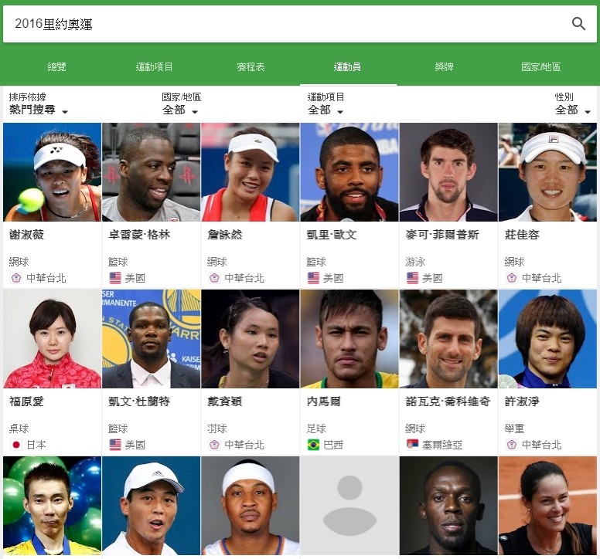Select the blank placeholder athlete photo

(349, 506)
